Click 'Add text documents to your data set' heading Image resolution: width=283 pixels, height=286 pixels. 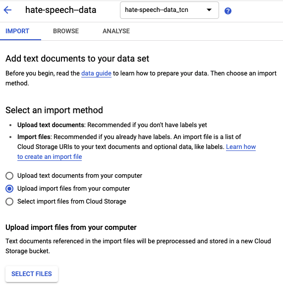[77, 59]
